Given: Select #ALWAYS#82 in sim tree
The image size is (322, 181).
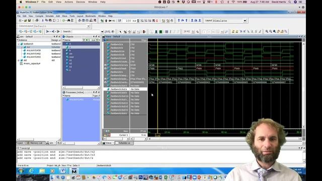Looking at the screenshot, I should tap(34, 54).
